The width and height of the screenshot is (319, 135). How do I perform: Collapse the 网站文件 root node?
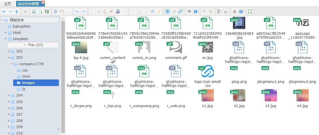pyautogui.click(x=3, y=20)
